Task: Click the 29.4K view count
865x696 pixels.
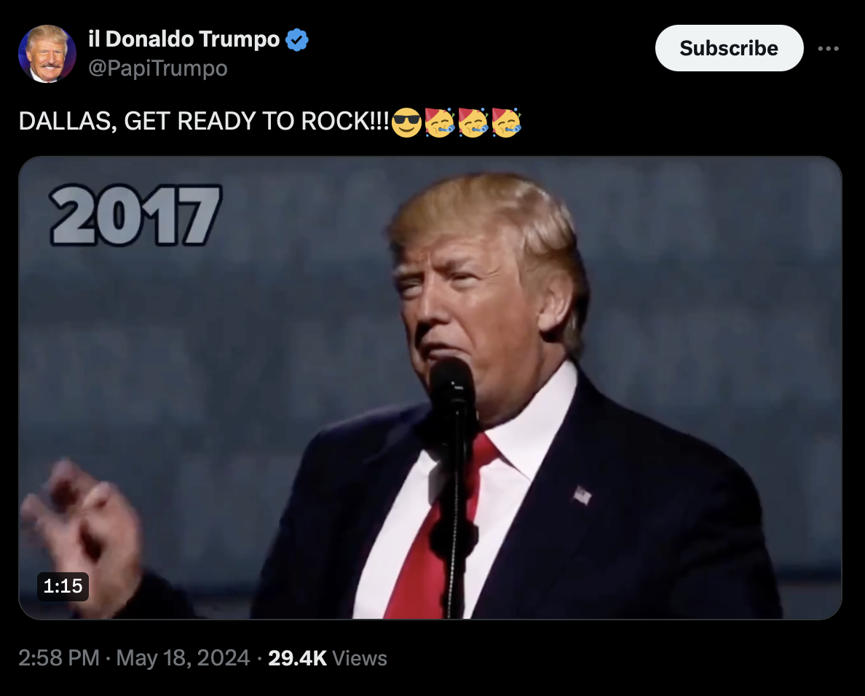Action: click(x=297, y=658)
